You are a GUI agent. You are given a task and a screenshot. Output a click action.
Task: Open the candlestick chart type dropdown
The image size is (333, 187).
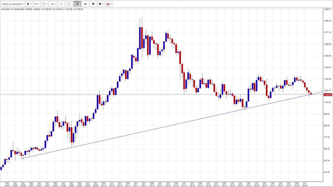coord(29,4)
